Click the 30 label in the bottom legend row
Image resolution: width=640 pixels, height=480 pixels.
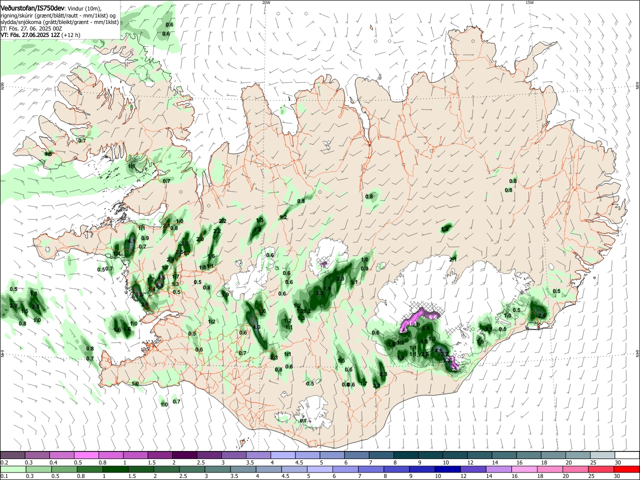[x=616, y=476]
